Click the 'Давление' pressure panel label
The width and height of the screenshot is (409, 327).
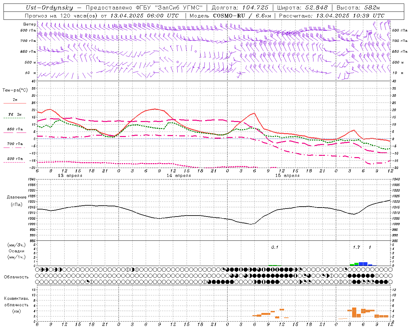point(17,197)
